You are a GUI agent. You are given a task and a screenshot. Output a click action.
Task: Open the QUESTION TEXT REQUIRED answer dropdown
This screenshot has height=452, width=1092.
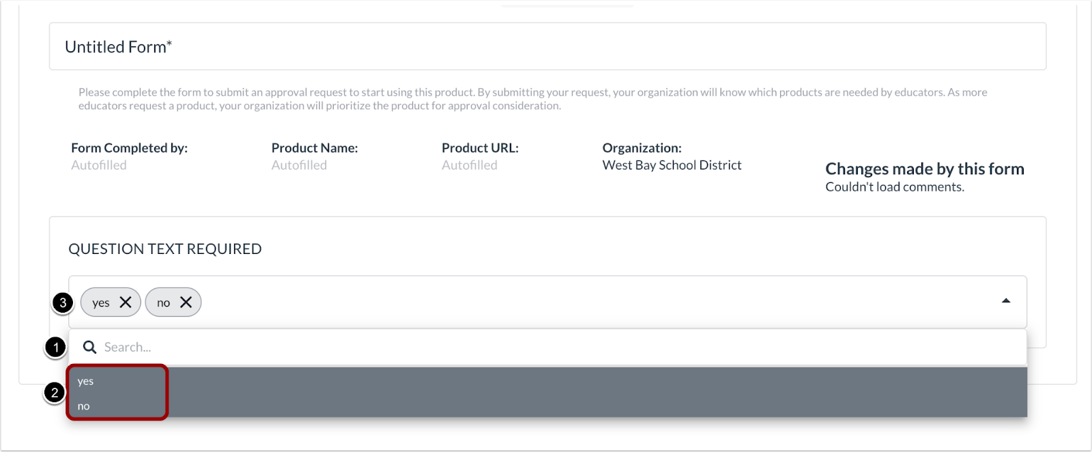click(x=546, y=301)
